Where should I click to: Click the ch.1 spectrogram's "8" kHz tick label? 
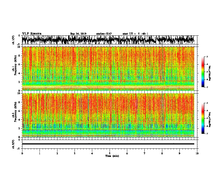(20, 56)
